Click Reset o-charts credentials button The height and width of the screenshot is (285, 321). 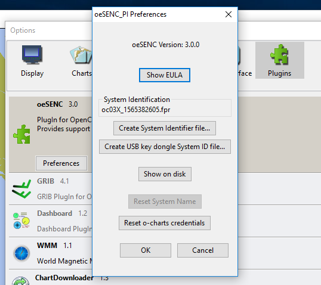point(165,223)
